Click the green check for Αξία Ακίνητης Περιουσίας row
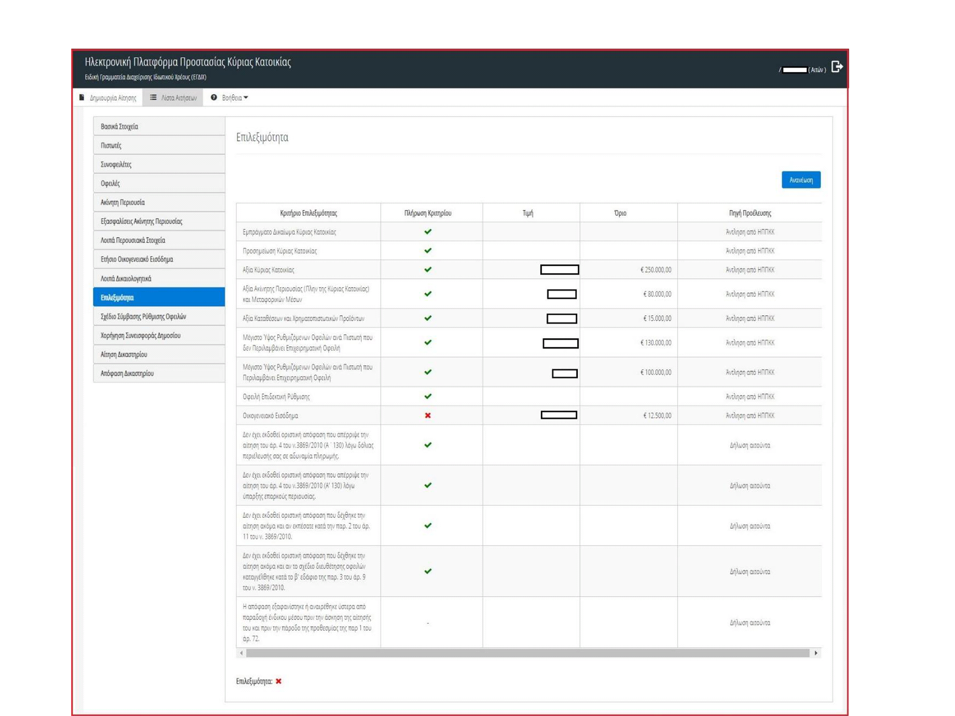This screenshot has height=716, width=955. pyautogui.click(x=428, y=294)
